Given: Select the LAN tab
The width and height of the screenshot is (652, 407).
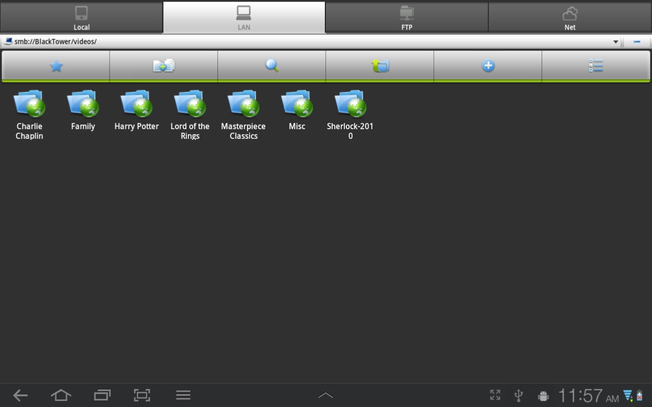Looking at the screenshot, I should [x=244, y=17].
